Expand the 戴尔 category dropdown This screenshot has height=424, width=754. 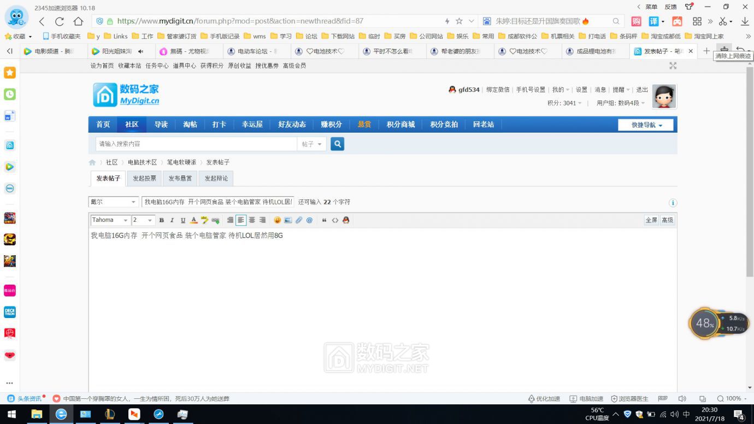(x=114, y=202)
